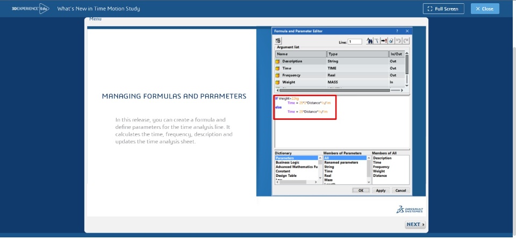Click the binoculars find icon in editor toolbar
Screen dimensions: 516x239
point(370,41)
